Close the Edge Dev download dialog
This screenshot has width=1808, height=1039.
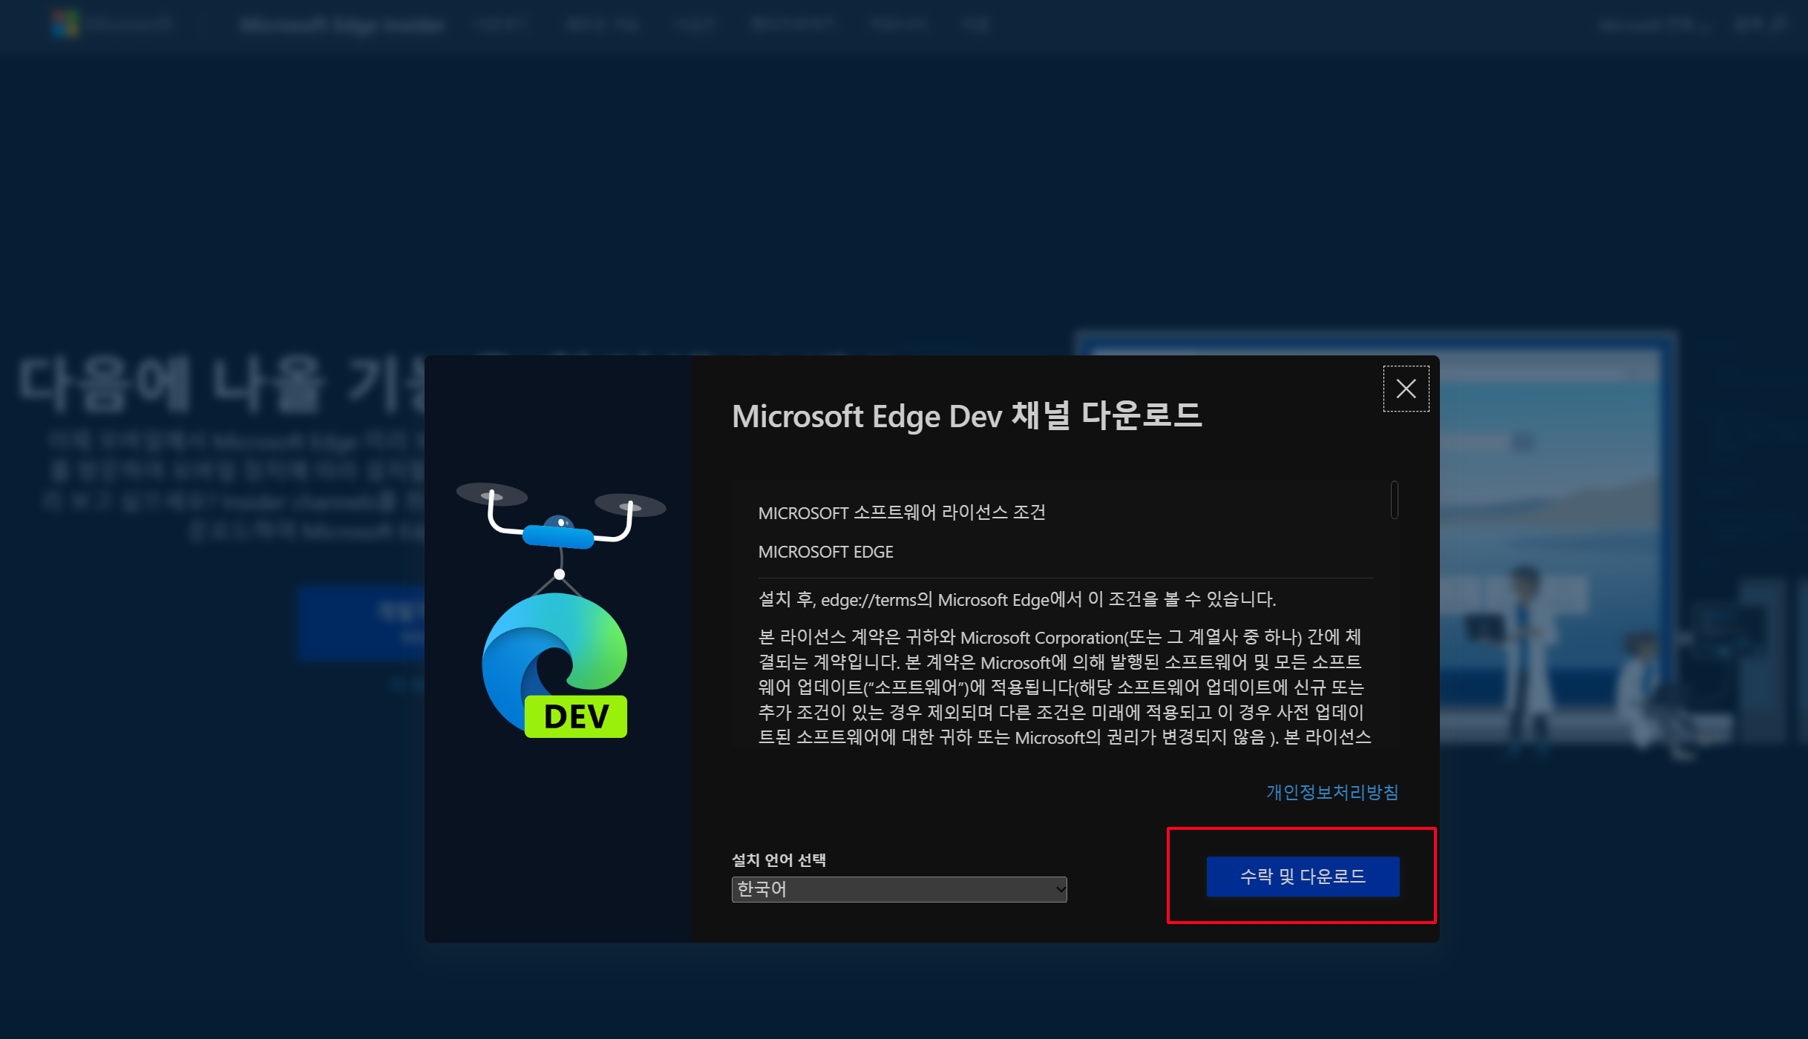[x=1406, y=389]
